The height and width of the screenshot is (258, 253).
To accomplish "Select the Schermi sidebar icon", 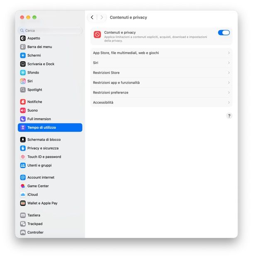I will pos(23,55).
